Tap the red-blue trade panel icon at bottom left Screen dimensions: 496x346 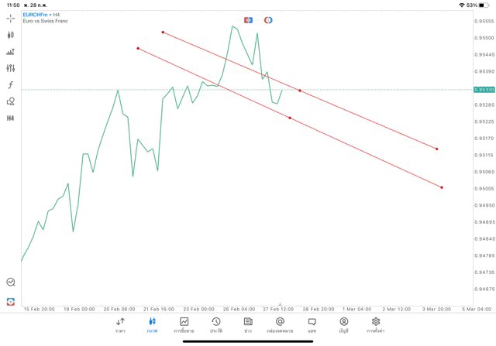[11, 301]
